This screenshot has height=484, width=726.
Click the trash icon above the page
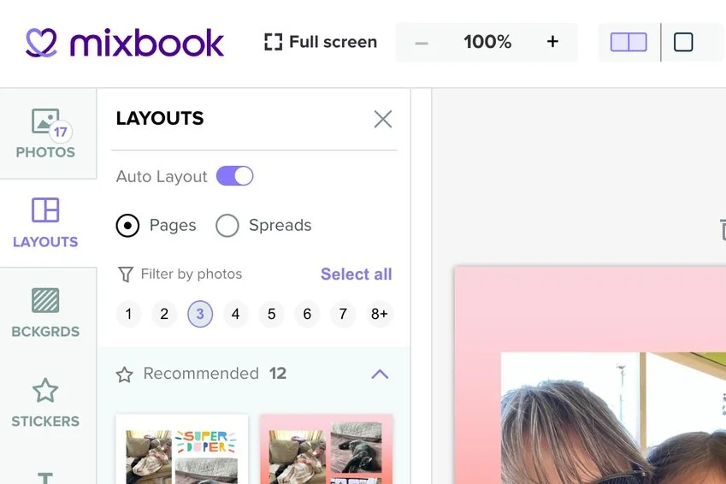(x=723, y=229)
